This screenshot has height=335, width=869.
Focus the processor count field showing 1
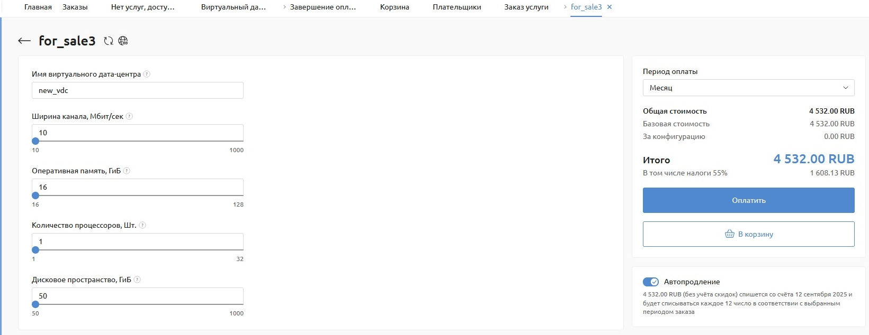[x=138, y=241]
